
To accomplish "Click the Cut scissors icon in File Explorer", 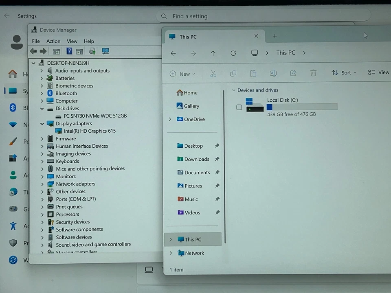I will click(x=213, y=74).
